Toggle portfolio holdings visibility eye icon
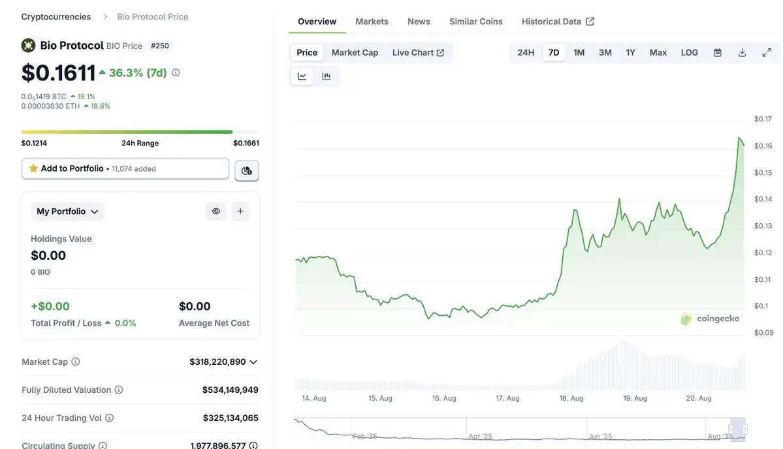This screenshot has height=449, width=783. [216, 211]
